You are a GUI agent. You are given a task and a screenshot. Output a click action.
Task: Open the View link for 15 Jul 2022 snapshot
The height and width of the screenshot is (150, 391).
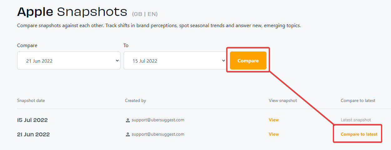click(x=274, y=120)
